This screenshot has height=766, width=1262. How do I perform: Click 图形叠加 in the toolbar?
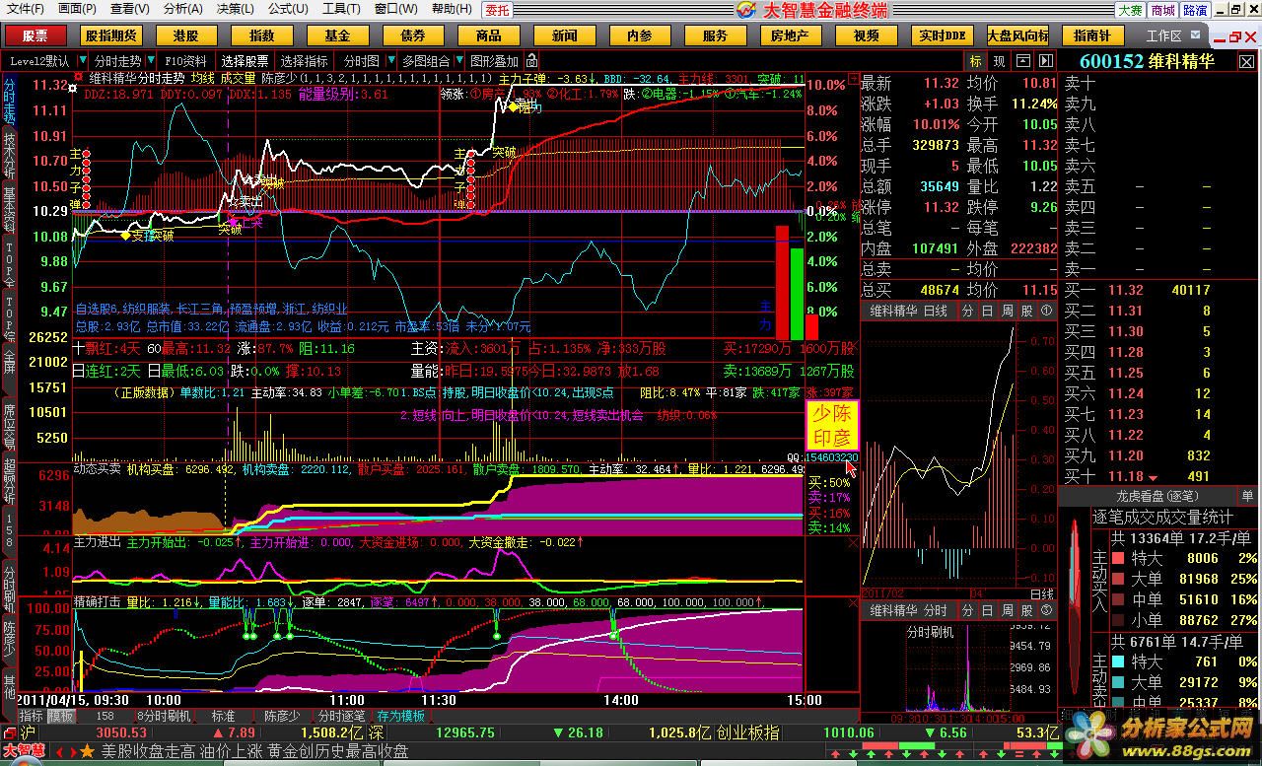coord(493,61)
